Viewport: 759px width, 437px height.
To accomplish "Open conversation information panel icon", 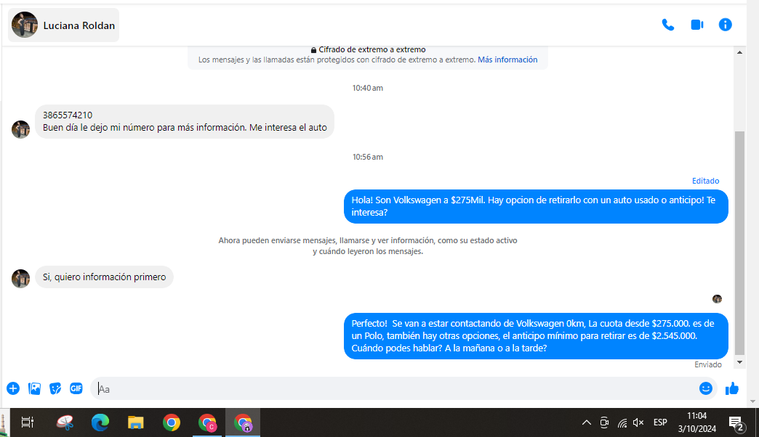I will [725, 25].
